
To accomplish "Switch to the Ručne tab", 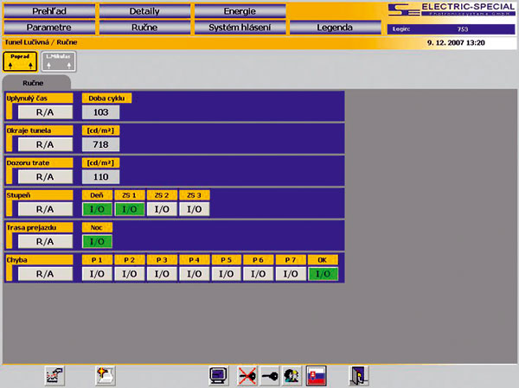I will 35,85.
